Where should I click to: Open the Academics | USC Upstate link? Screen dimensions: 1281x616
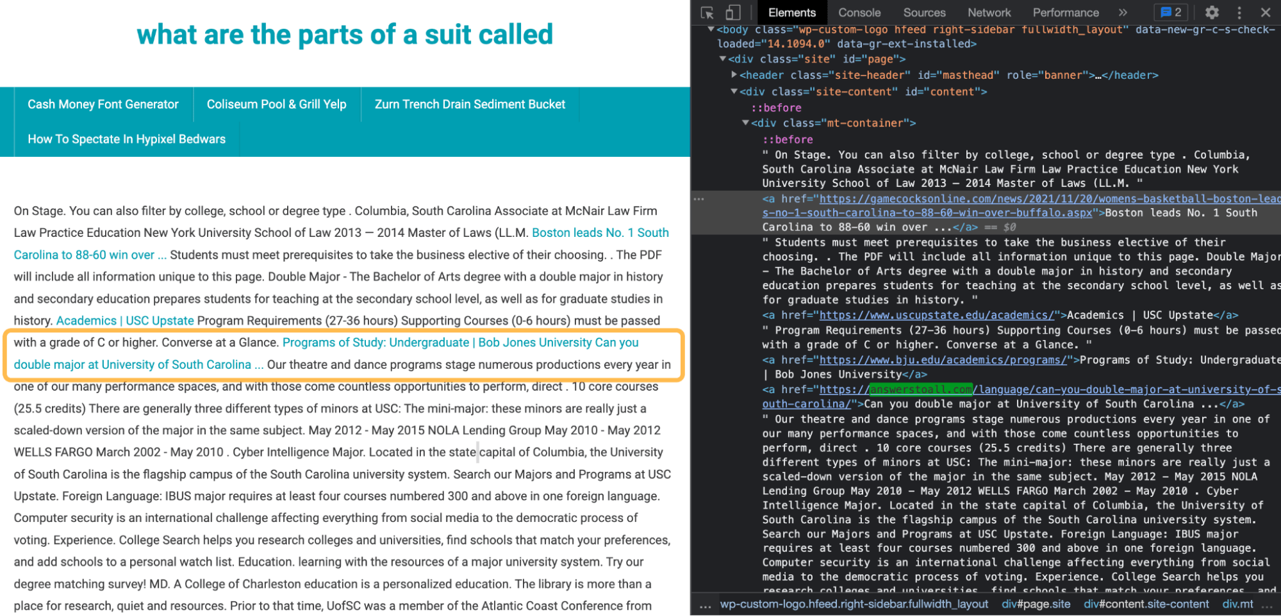[x=125, y=320]
